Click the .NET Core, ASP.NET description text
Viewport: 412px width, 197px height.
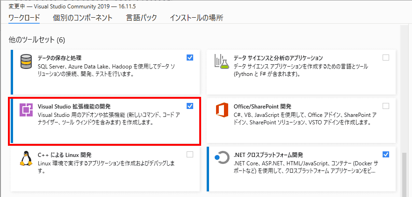[x=306, y=167]
